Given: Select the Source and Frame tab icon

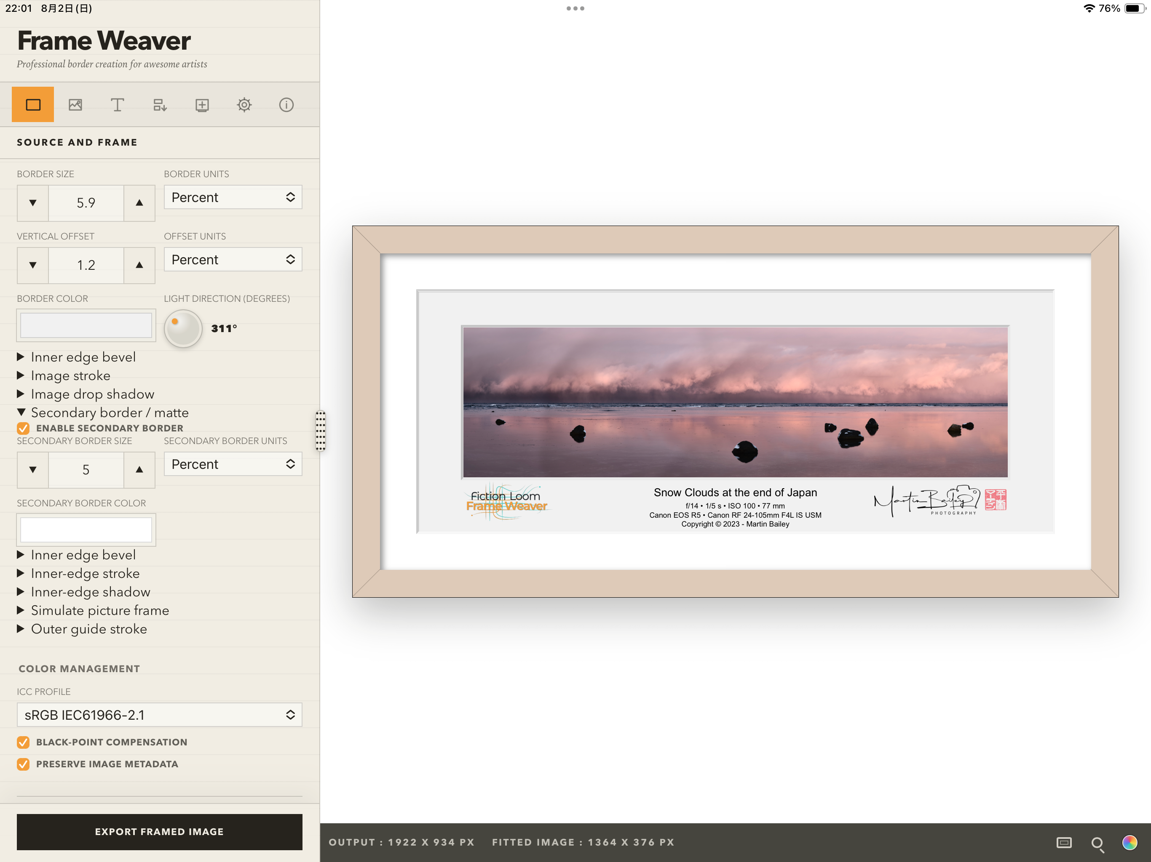Looking at the screenshot, I should (33, 104).
